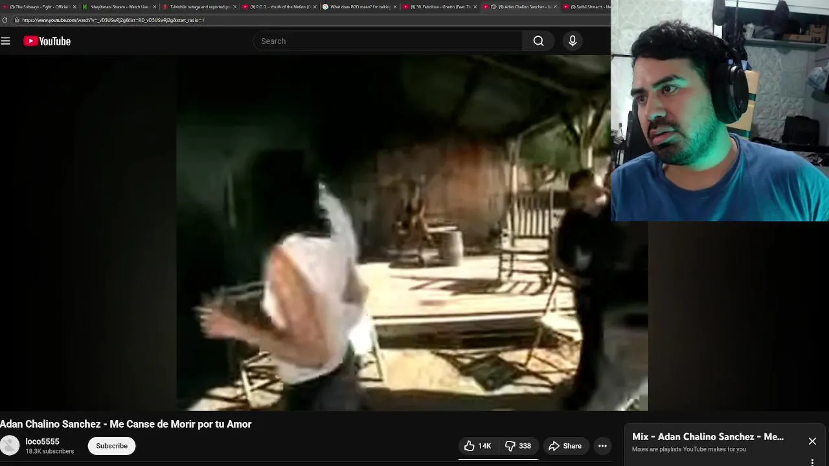
Task: Switch to the Sathii Shmactt tab
Action: [x=587, y=6]
